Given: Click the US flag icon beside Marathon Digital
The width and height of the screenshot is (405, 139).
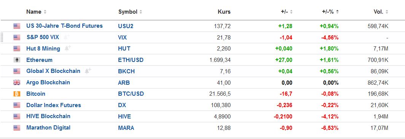Looking at the screenshot, I should click(x=17, y=128).
